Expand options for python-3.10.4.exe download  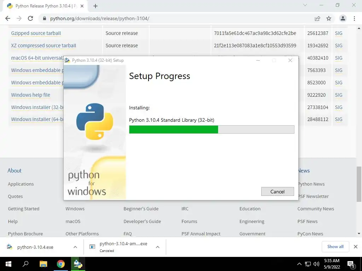pyautogui.click(x=75, y=247)
